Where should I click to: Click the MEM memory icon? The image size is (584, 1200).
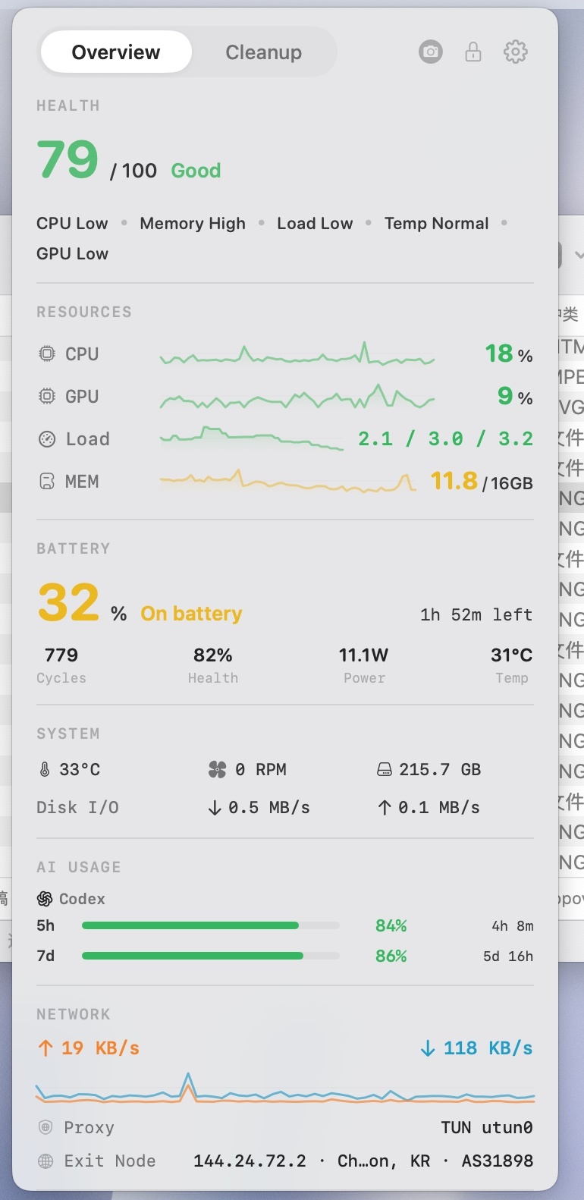47,481
